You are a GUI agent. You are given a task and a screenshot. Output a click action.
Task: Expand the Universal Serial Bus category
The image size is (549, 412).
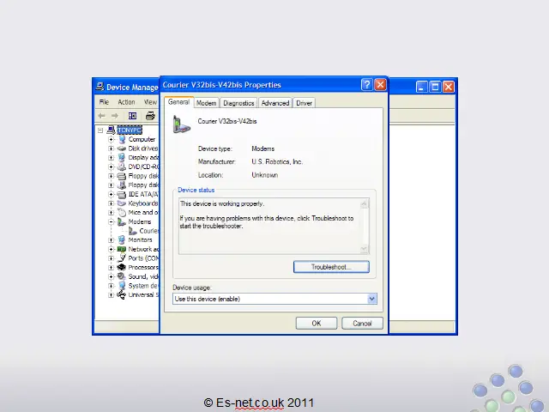111,294
